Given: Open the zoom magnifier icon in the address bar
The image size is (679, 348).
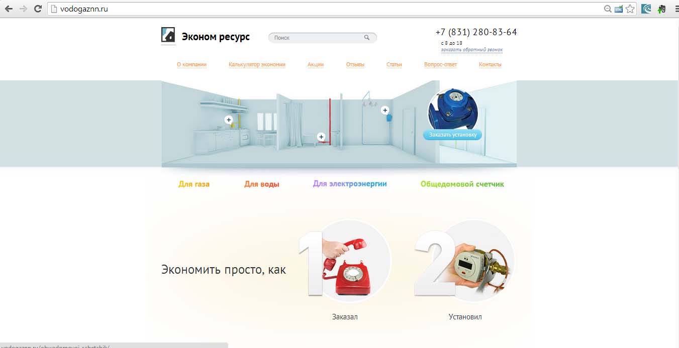Looking at the screenshot, I should [x=608, y=9].
